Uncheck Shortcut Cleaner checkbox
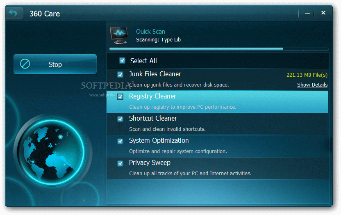The width and height of the screenshot is (341, 215). [x=120, y=119]
